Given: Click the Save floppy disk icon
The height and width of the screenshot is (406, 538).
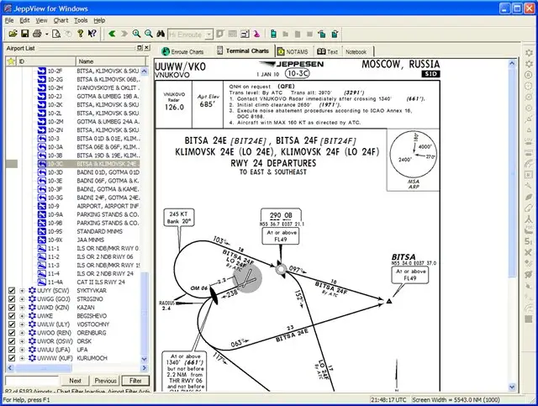Looking at the screenshot, I should click(x=24, y=34).
